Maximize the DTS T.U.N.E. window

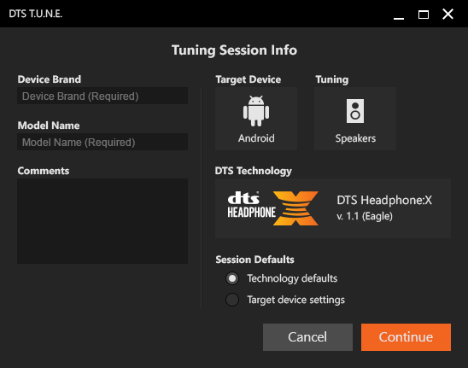424,14
